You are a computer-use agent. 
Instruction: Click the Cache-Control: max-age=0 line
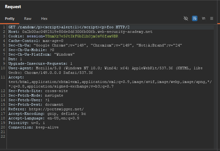click(x=36, y=41)
